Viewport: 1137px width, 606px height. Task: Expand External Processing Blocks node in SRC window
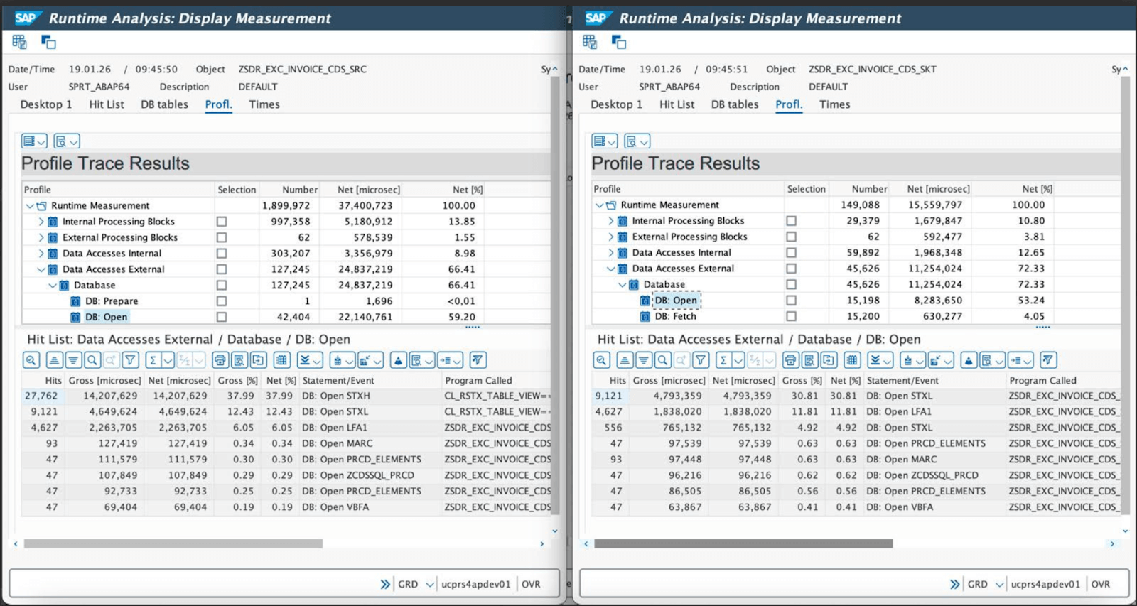click(x=41, y=237)
